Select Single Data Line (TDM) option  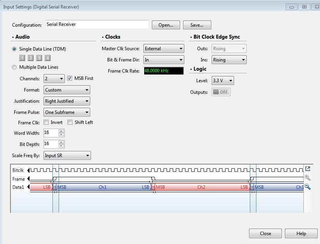click(x=14, y=49)
